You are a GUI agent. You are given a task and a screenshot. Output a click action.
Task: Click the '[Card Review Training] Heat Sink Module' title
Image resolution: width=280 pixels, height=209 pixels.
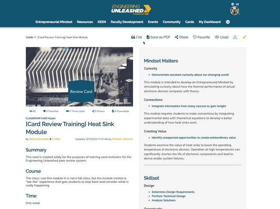click(x=70, y=128)
